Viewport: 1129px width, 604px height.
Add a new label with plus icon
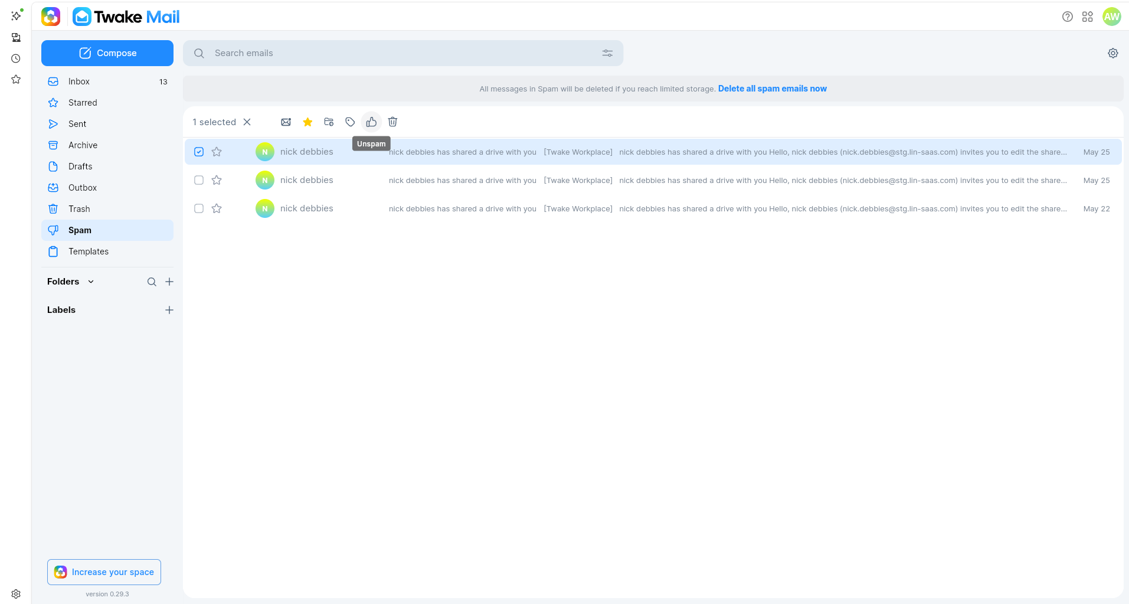click(169, 310)
